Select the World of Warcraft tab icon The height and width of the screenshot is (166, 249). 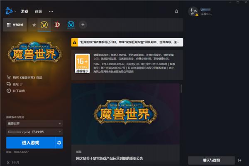(44, 25)
